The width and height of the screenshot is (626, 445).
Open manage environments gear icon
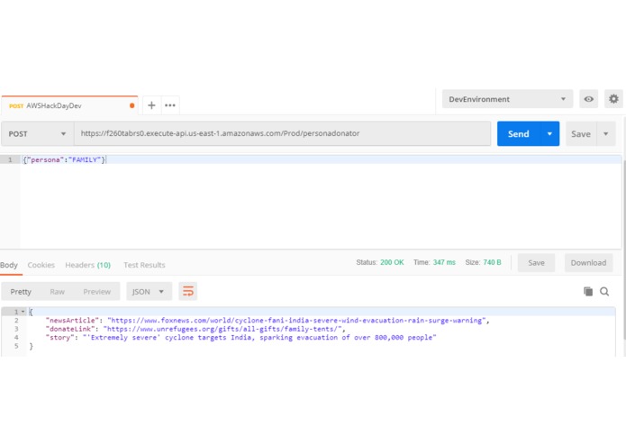point(613,99)
